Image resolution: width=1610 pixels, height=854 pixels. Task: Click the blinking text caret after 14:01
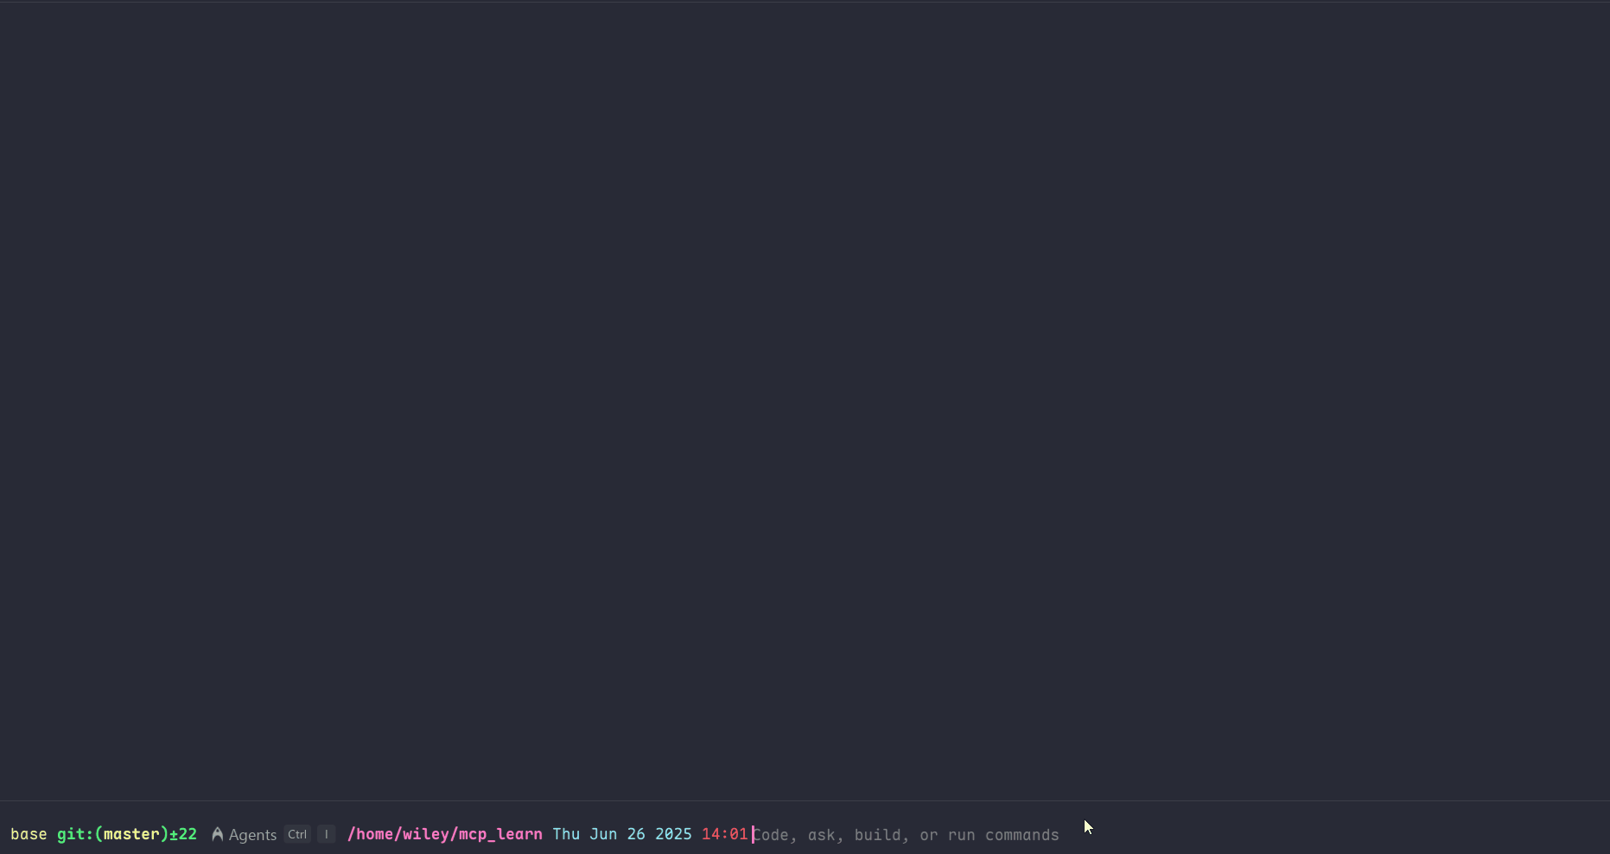tap(752, 834)
